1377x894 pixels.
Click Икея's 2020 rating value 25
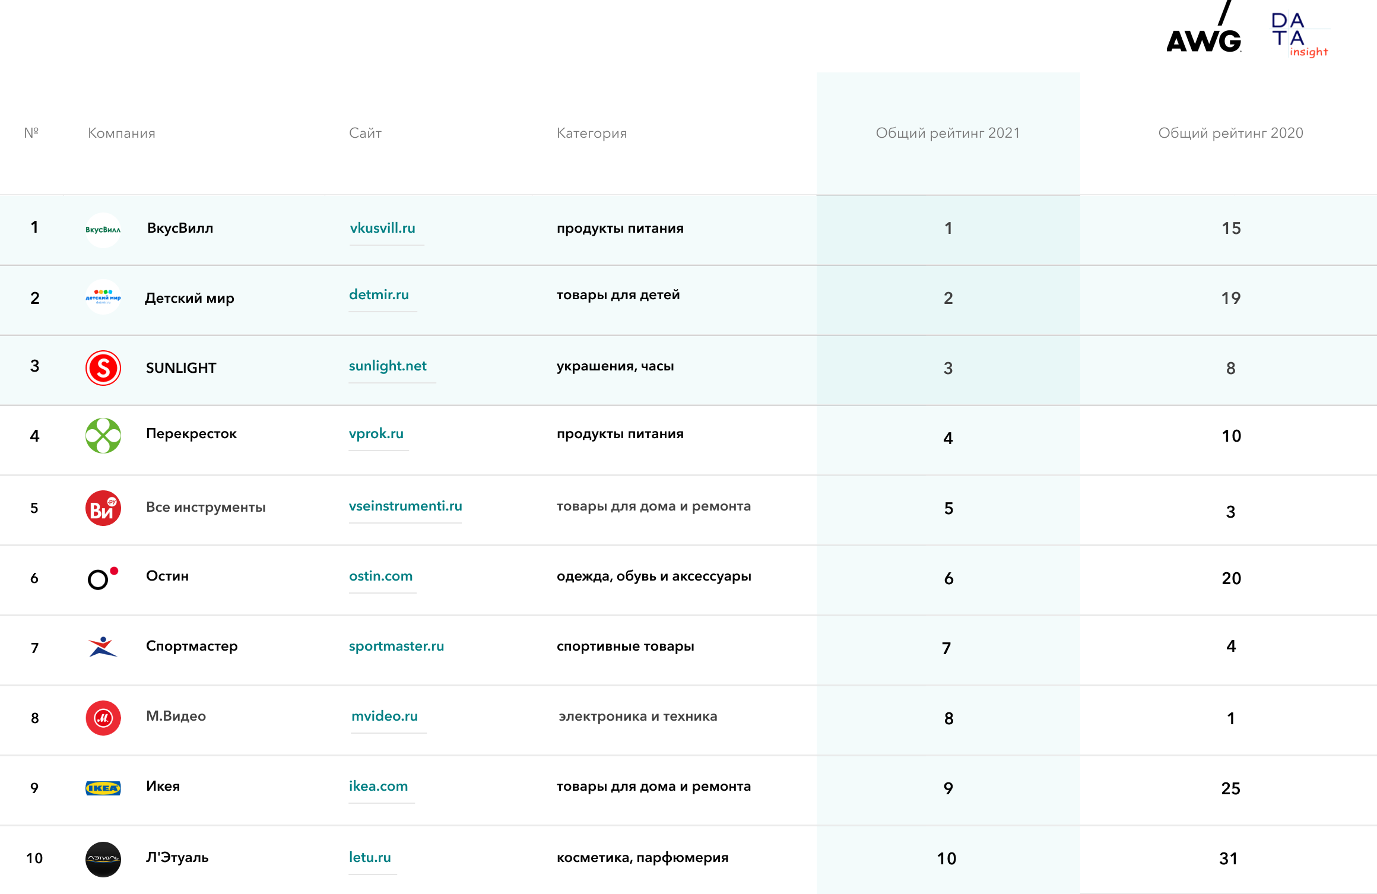coord(1231,788)
